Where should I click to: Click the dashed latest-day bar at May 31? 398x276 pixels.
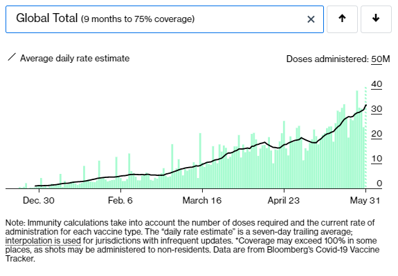[365, 137]
